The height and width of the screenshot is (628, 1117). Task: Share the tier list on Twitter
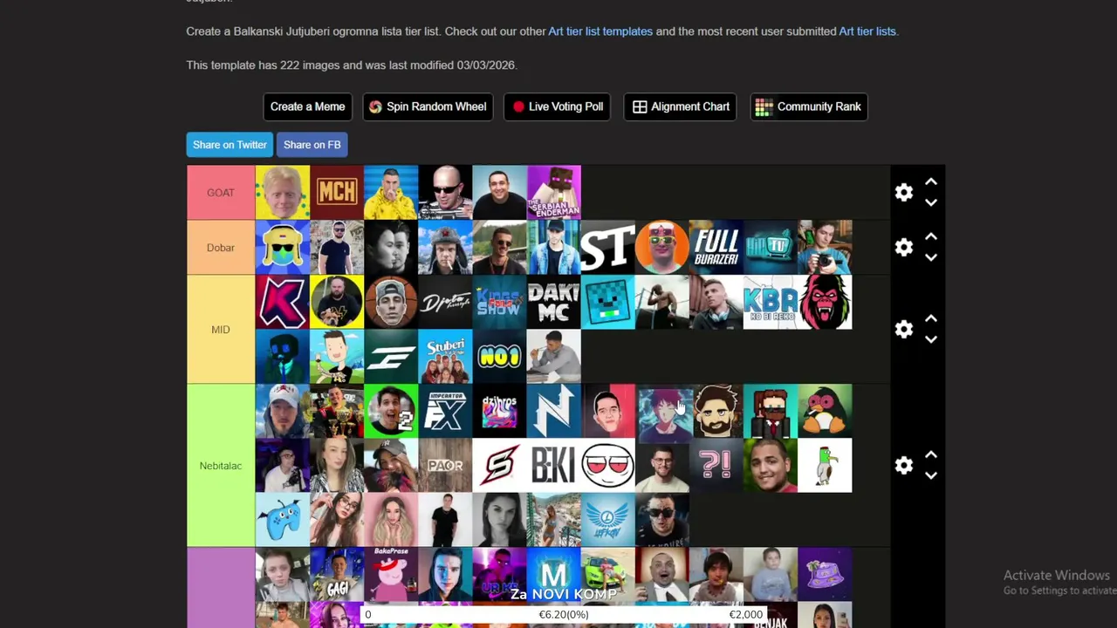(230, 145)
